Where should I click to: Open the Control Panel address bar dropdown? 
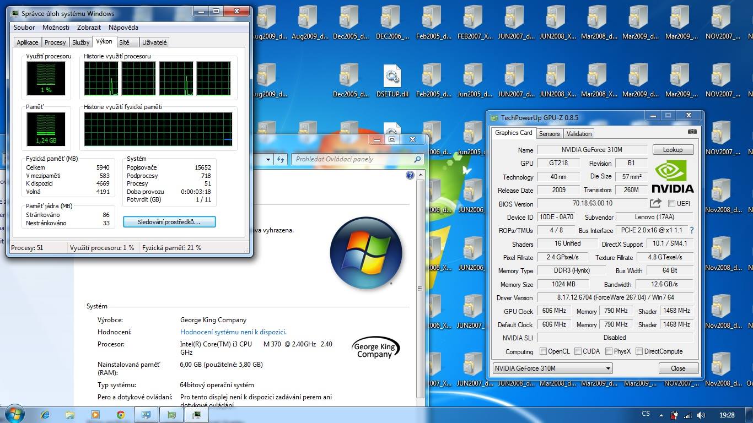coord(268,159)
